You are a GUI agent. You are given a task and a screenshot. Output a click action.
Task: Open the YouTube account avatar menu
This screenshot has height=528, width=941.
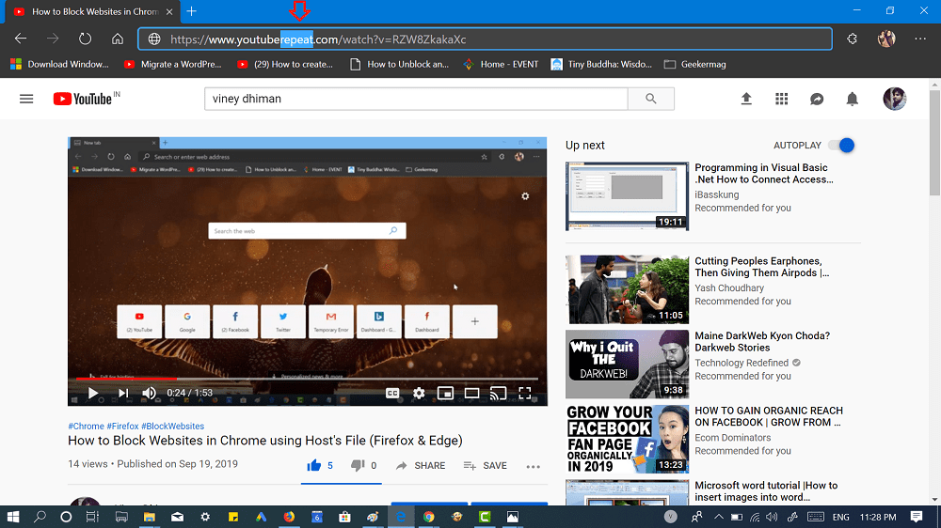[x=895, y=99]
